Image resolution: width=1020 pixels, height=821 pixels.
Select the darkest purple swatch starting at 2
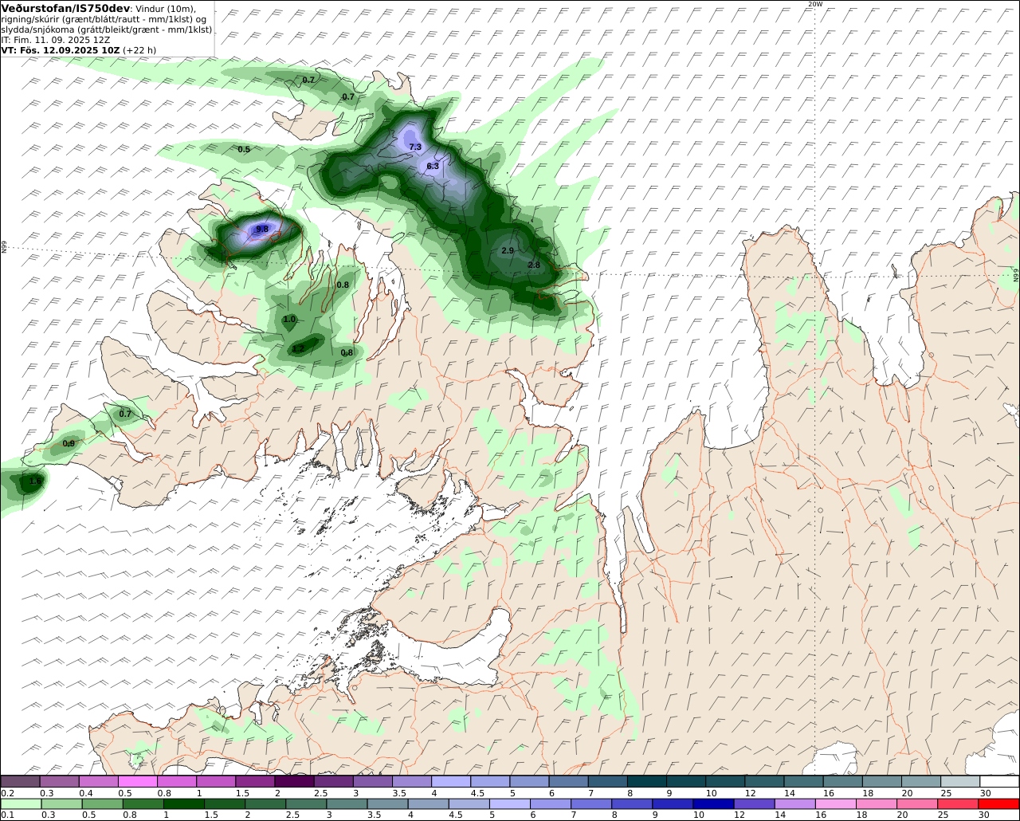coord(294,782)
